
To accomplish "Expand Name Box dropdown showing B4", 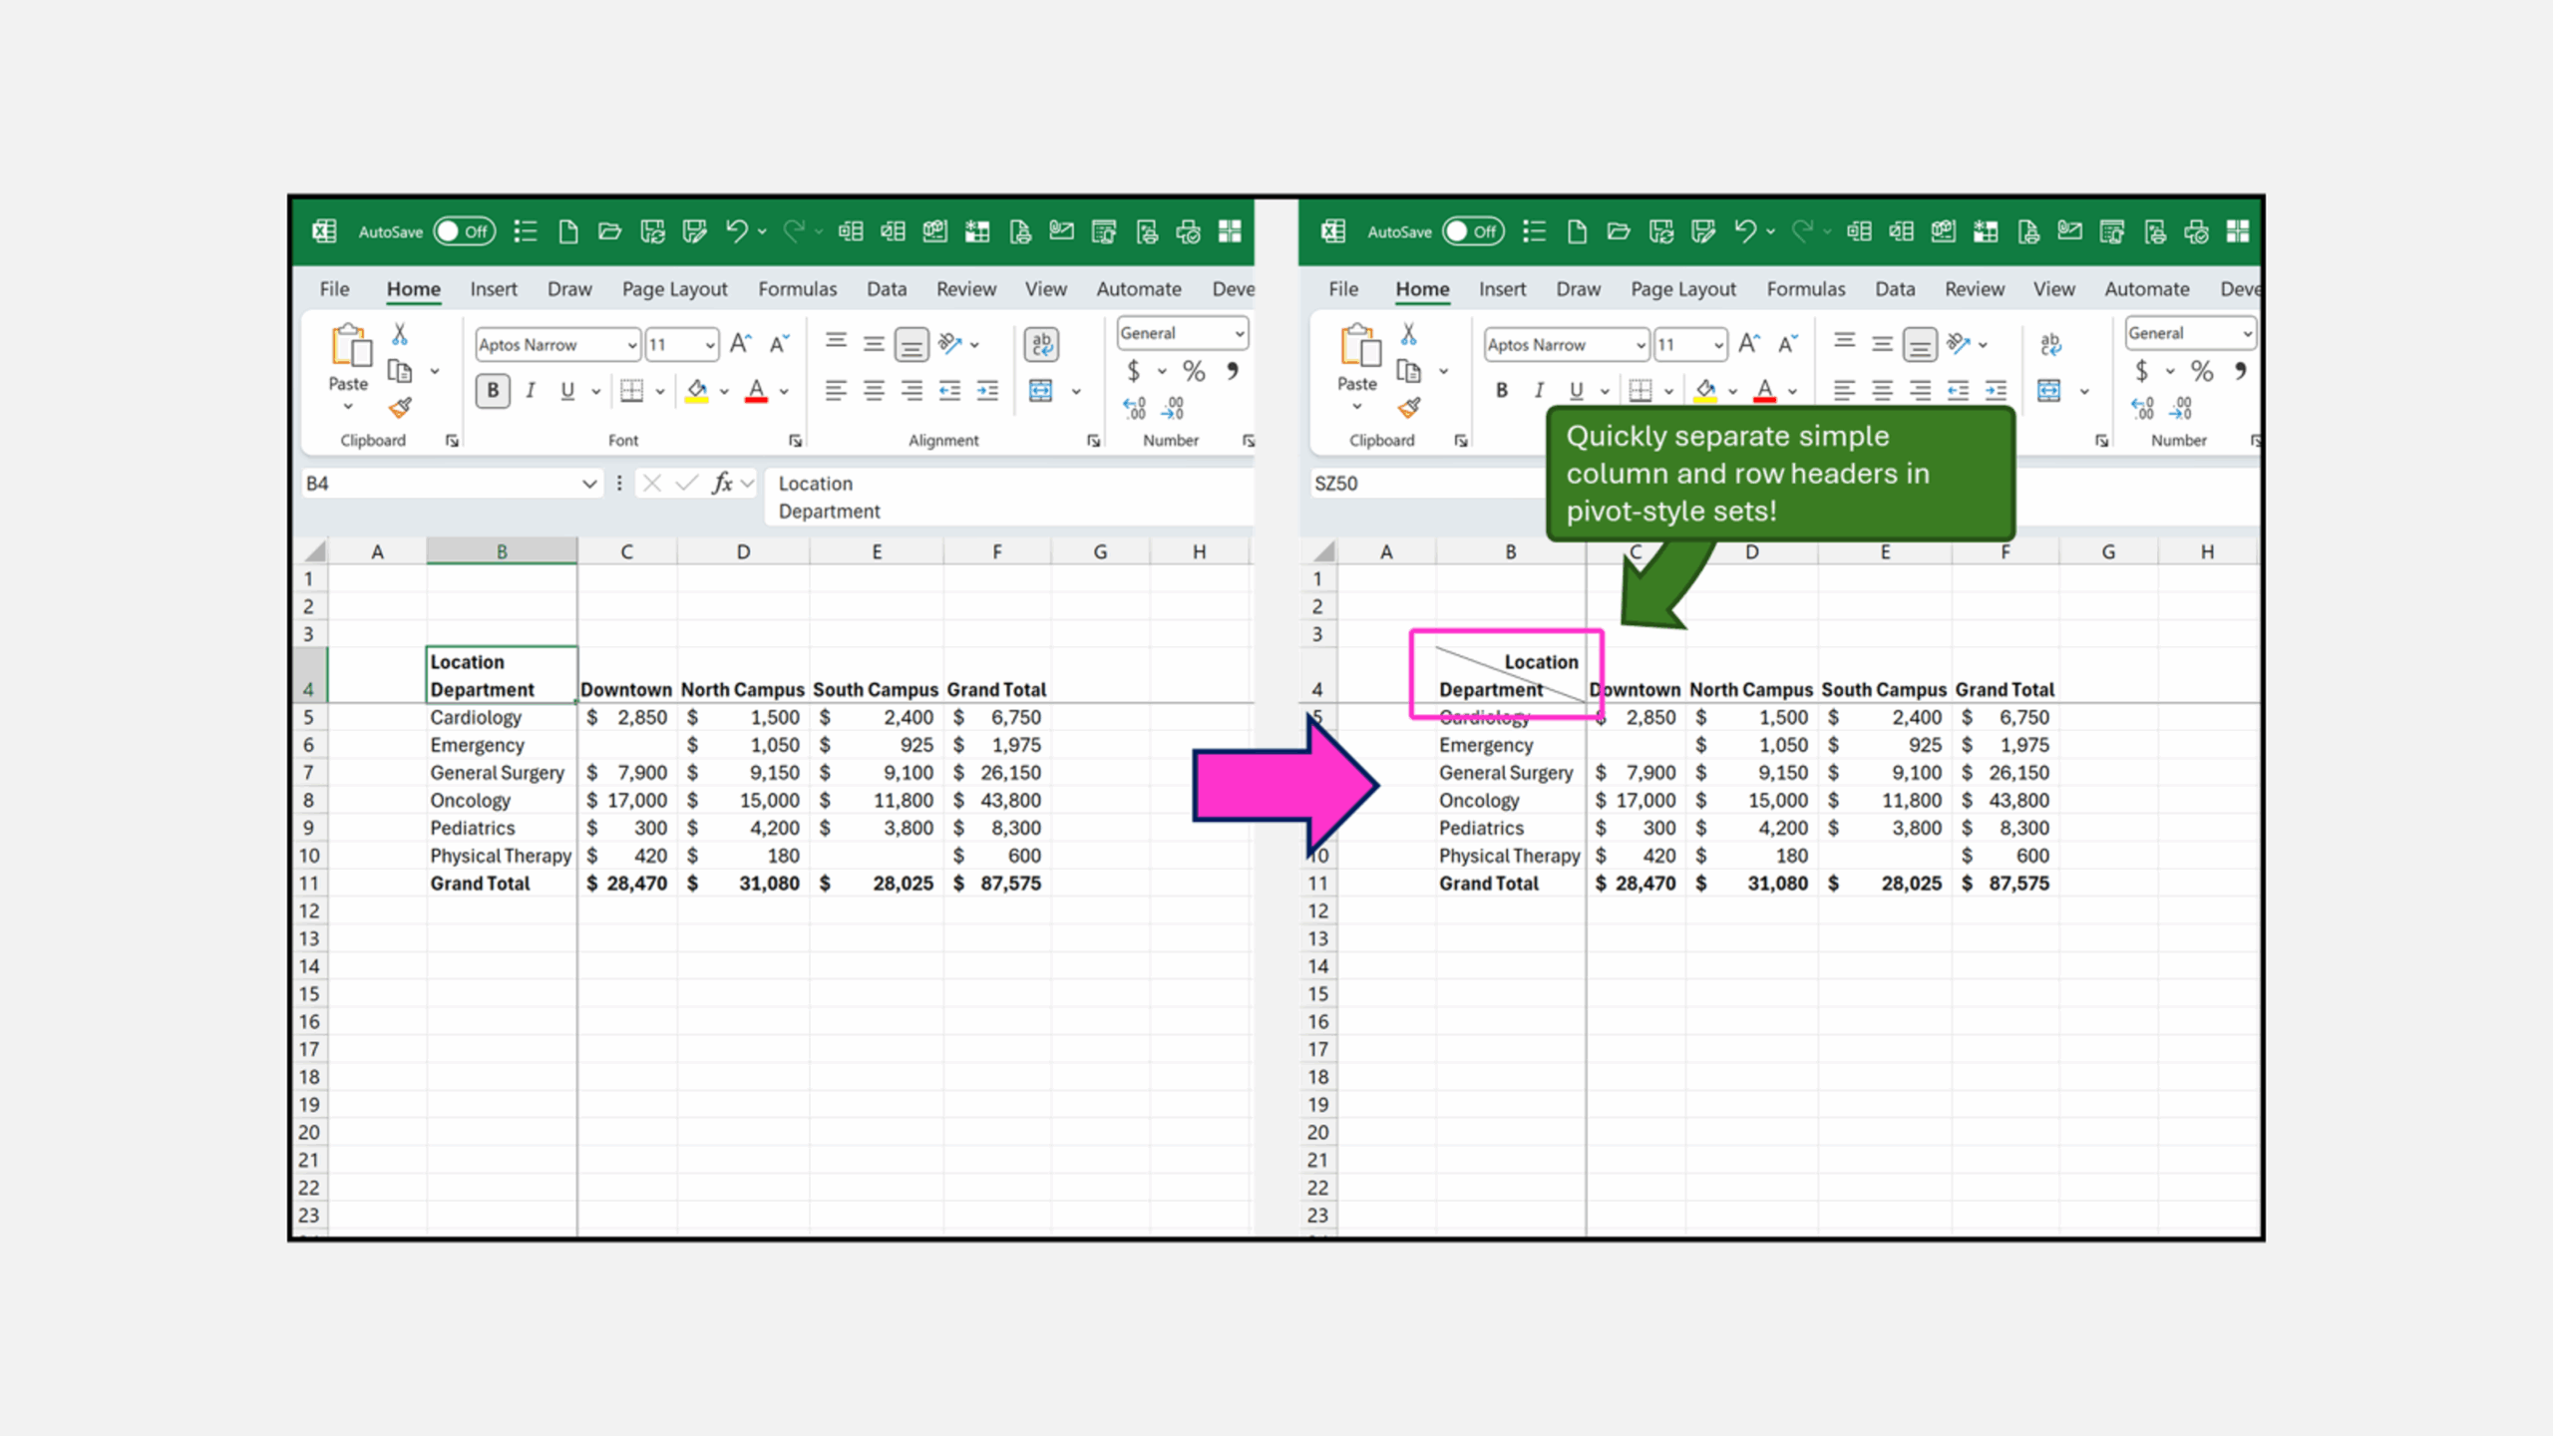I will click(589, 484).
